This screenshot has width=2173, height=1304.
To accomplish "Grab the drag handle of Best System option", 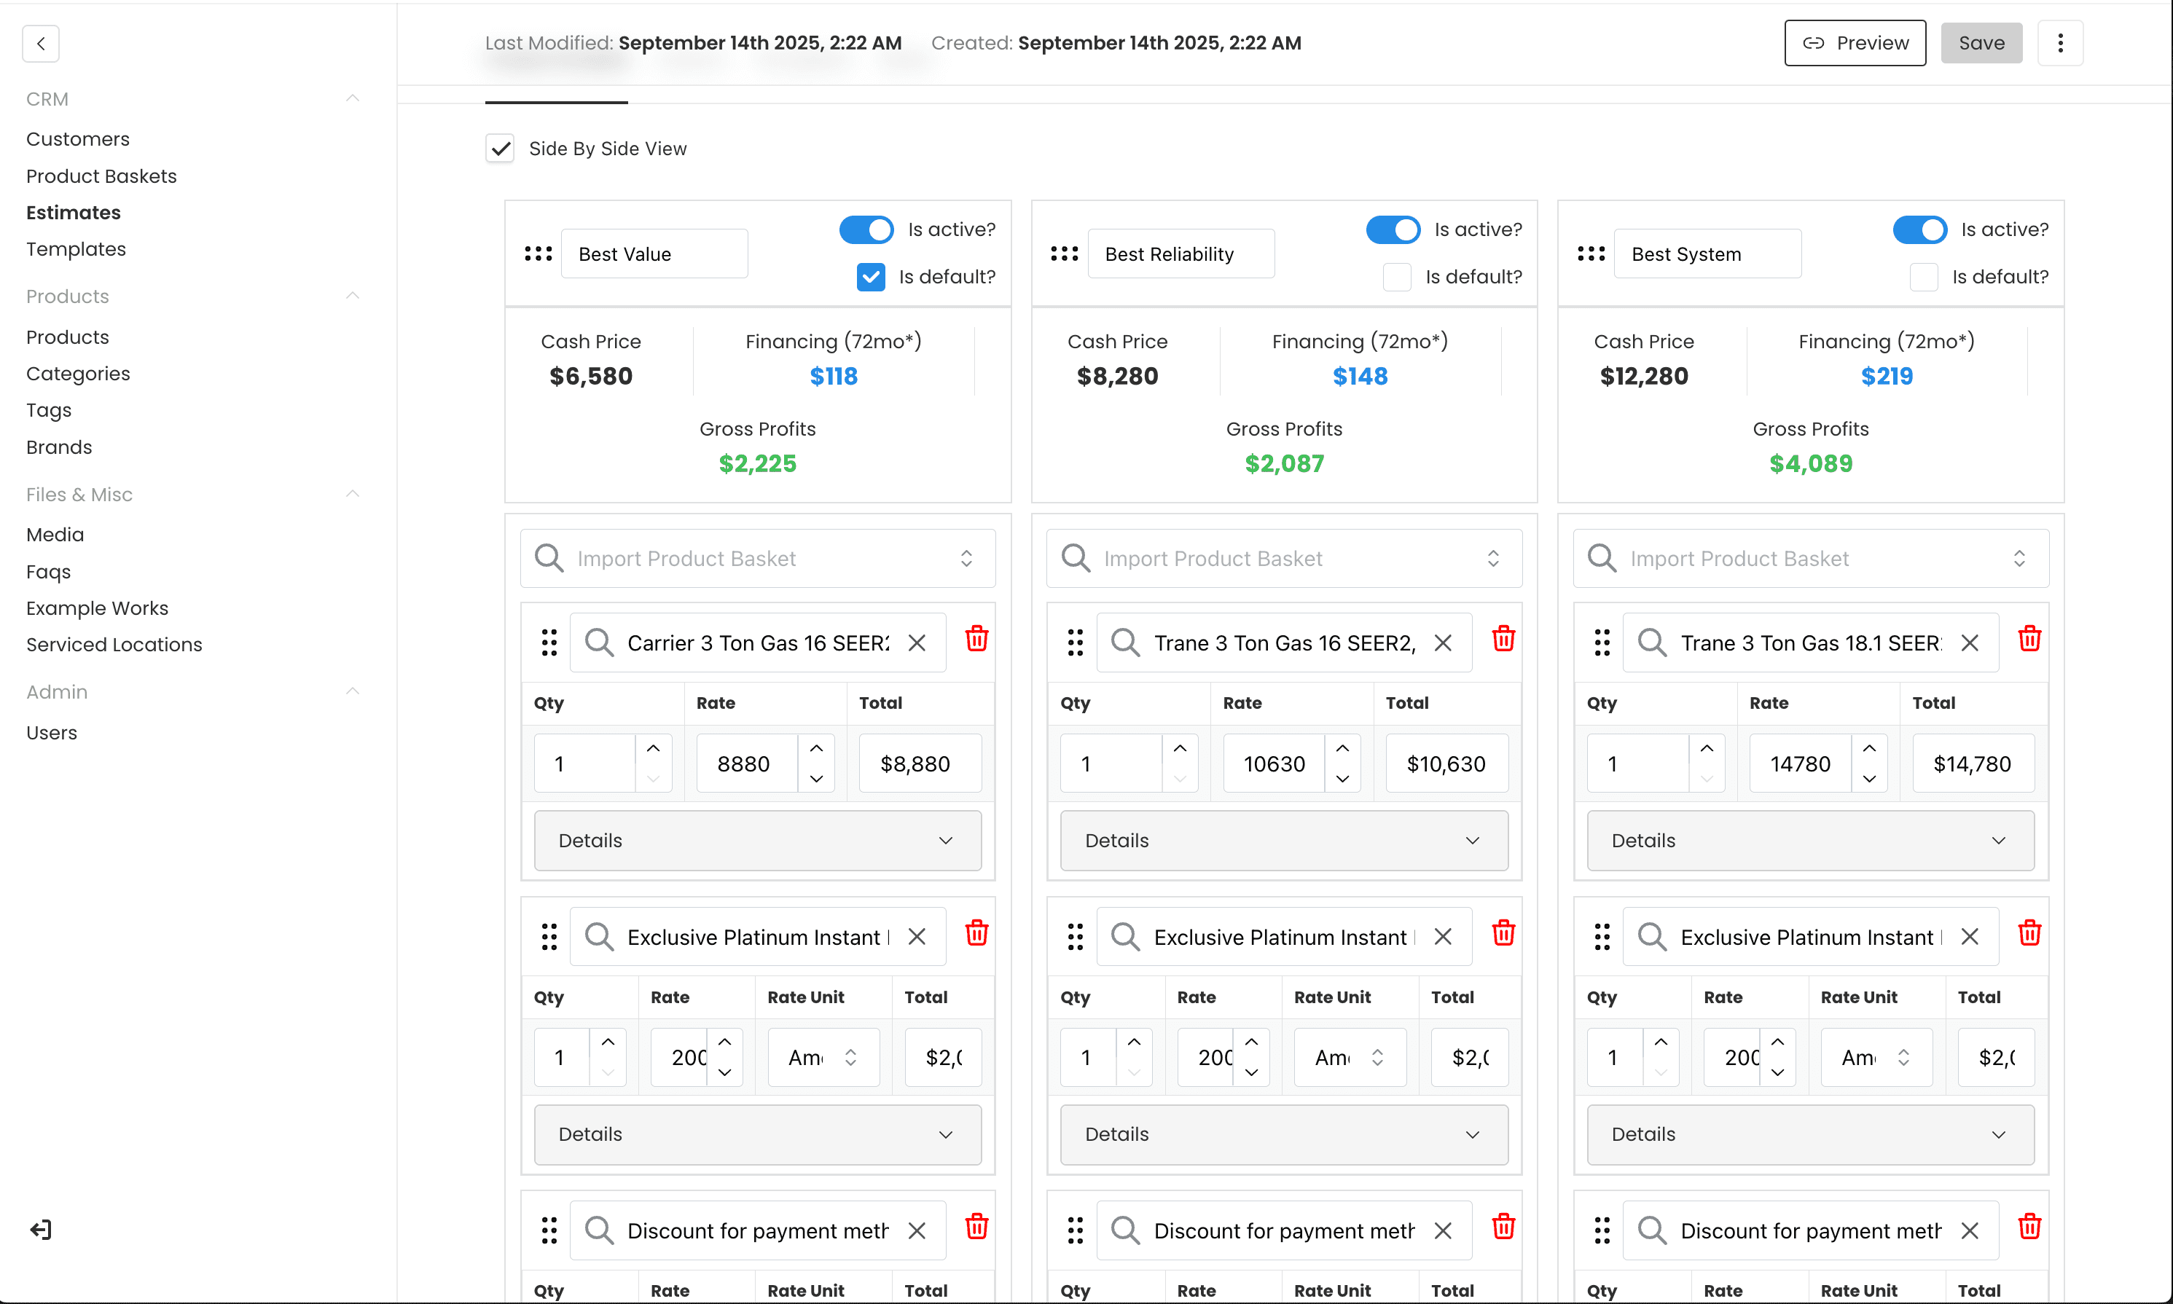I will pos(1591,254).
